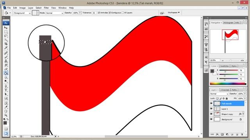This screenshot has width=250, height=140.
Task: Open layer style fx button at Layers bottom
Action: (217, 135)
